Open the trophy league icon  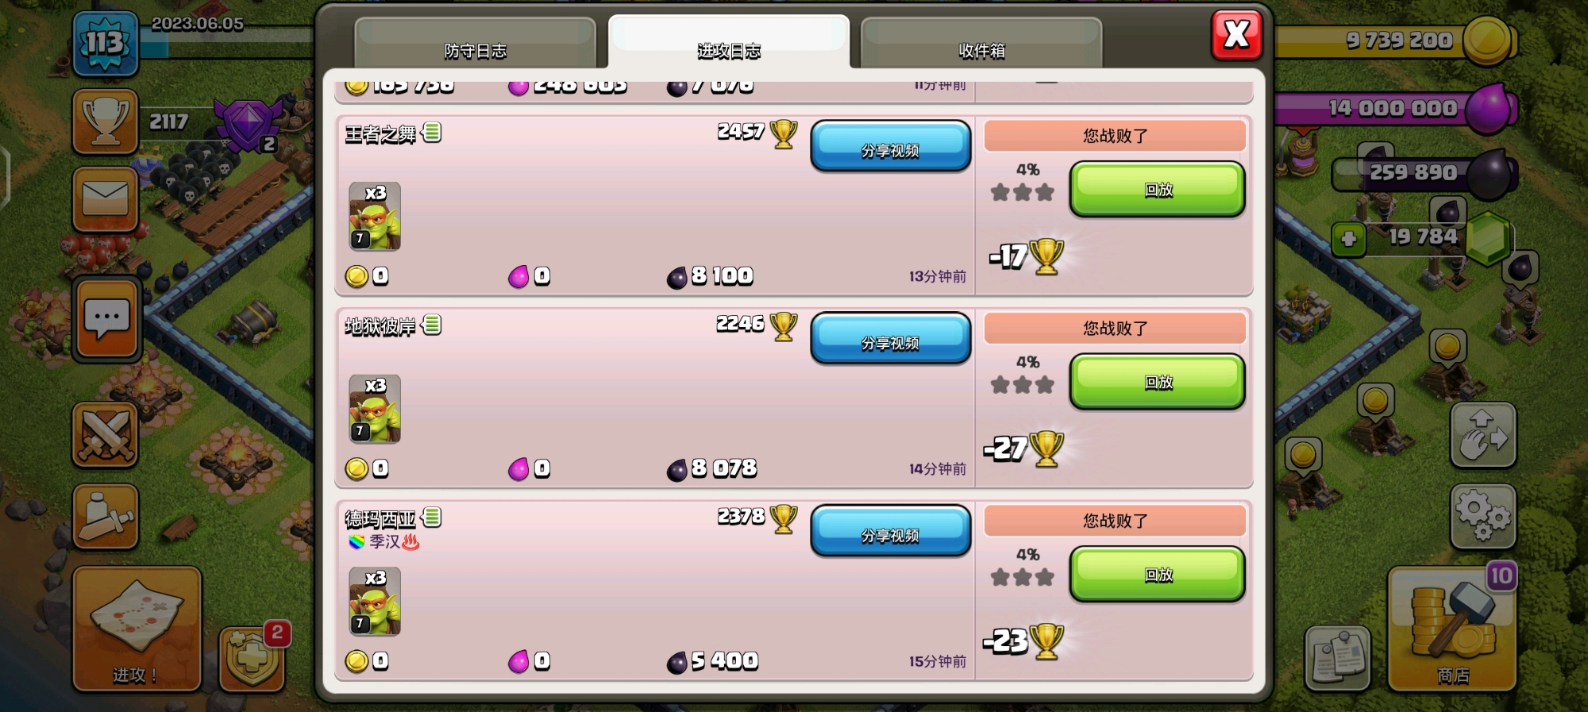106,121
